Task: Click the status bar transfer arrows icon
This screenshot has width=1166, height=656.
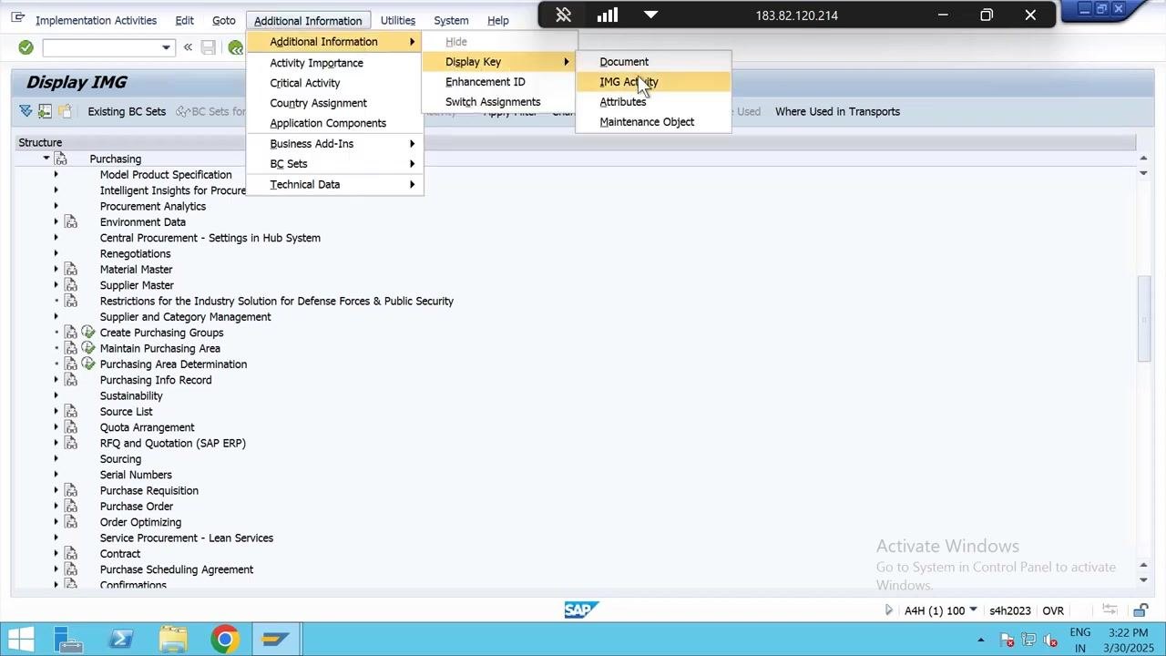Action: (x=1110, y=610)
